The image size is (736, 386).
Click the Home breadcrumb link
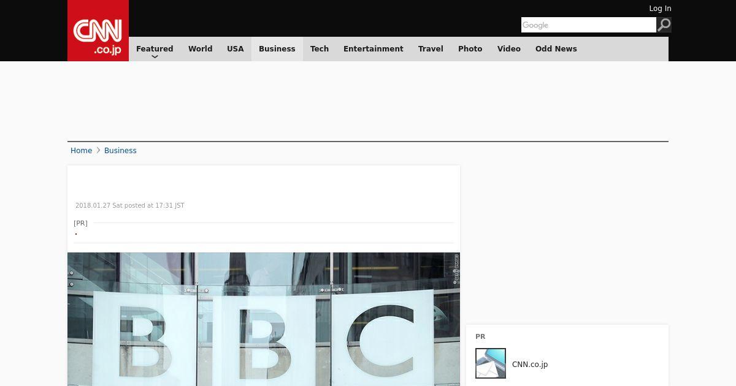click(x=81, y=151)
